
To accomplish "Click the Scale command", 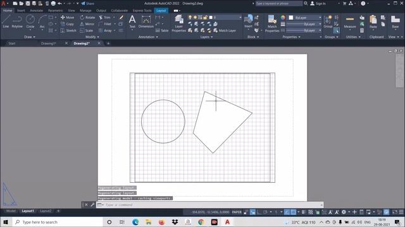I will point(87,30).
